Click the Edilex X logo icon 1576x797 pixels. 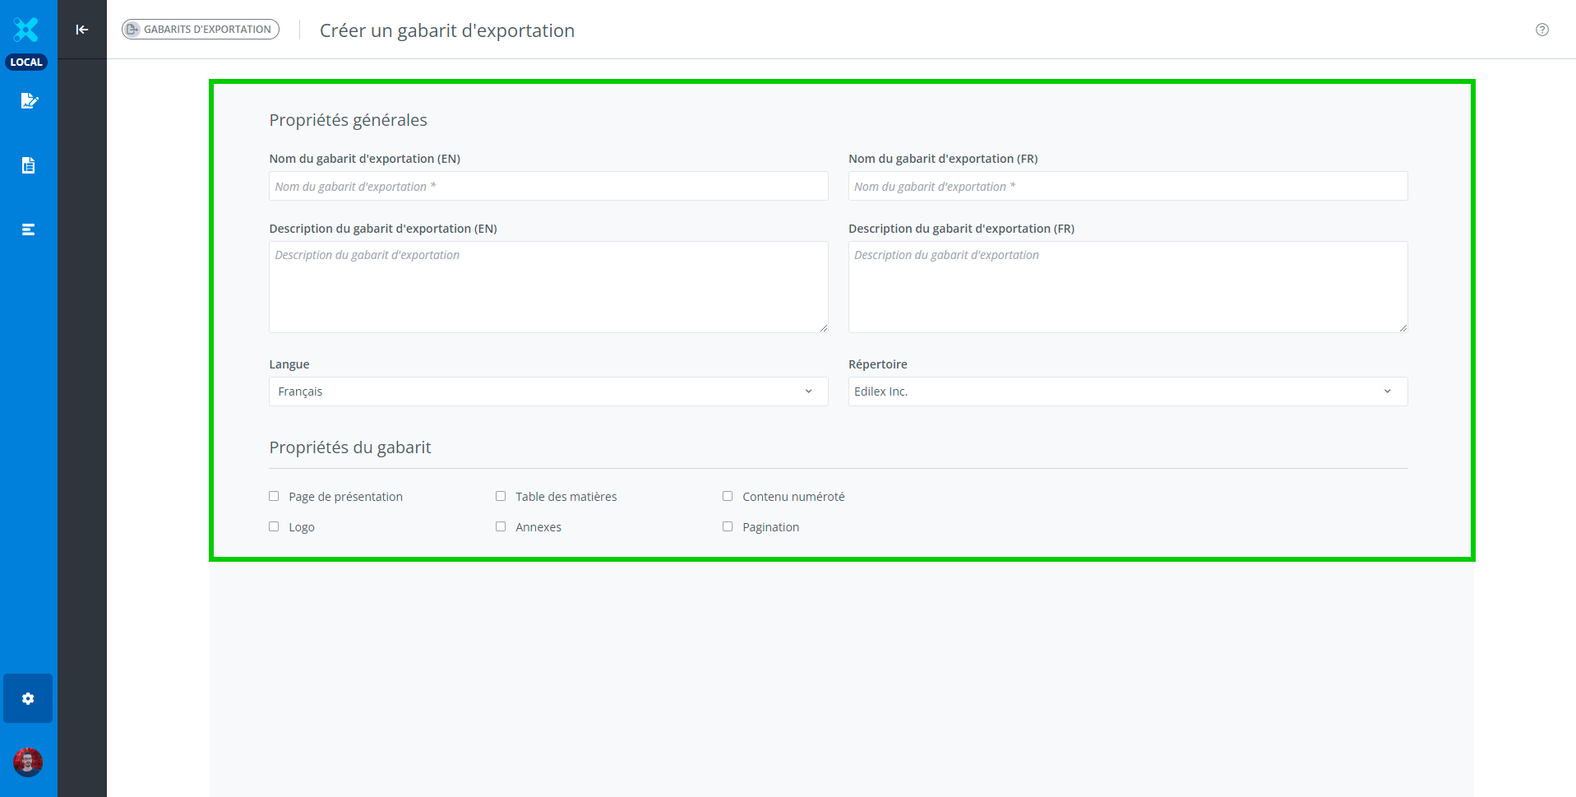[x=26, y=30]
